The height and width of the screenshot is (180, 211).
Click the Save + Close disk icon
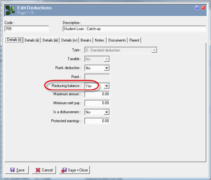click(x=64, y=170)
